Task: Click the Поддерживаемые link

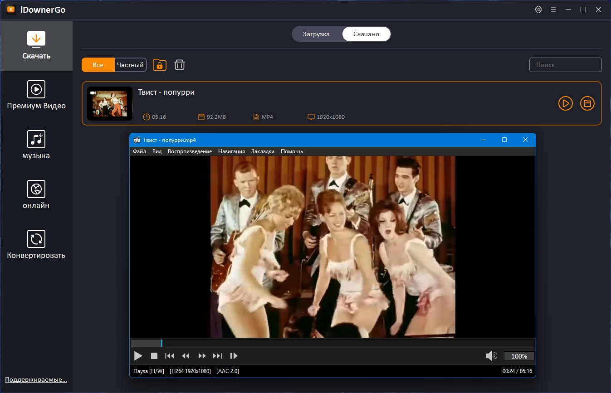Action: pyautogui.click(x=36, y=379)
